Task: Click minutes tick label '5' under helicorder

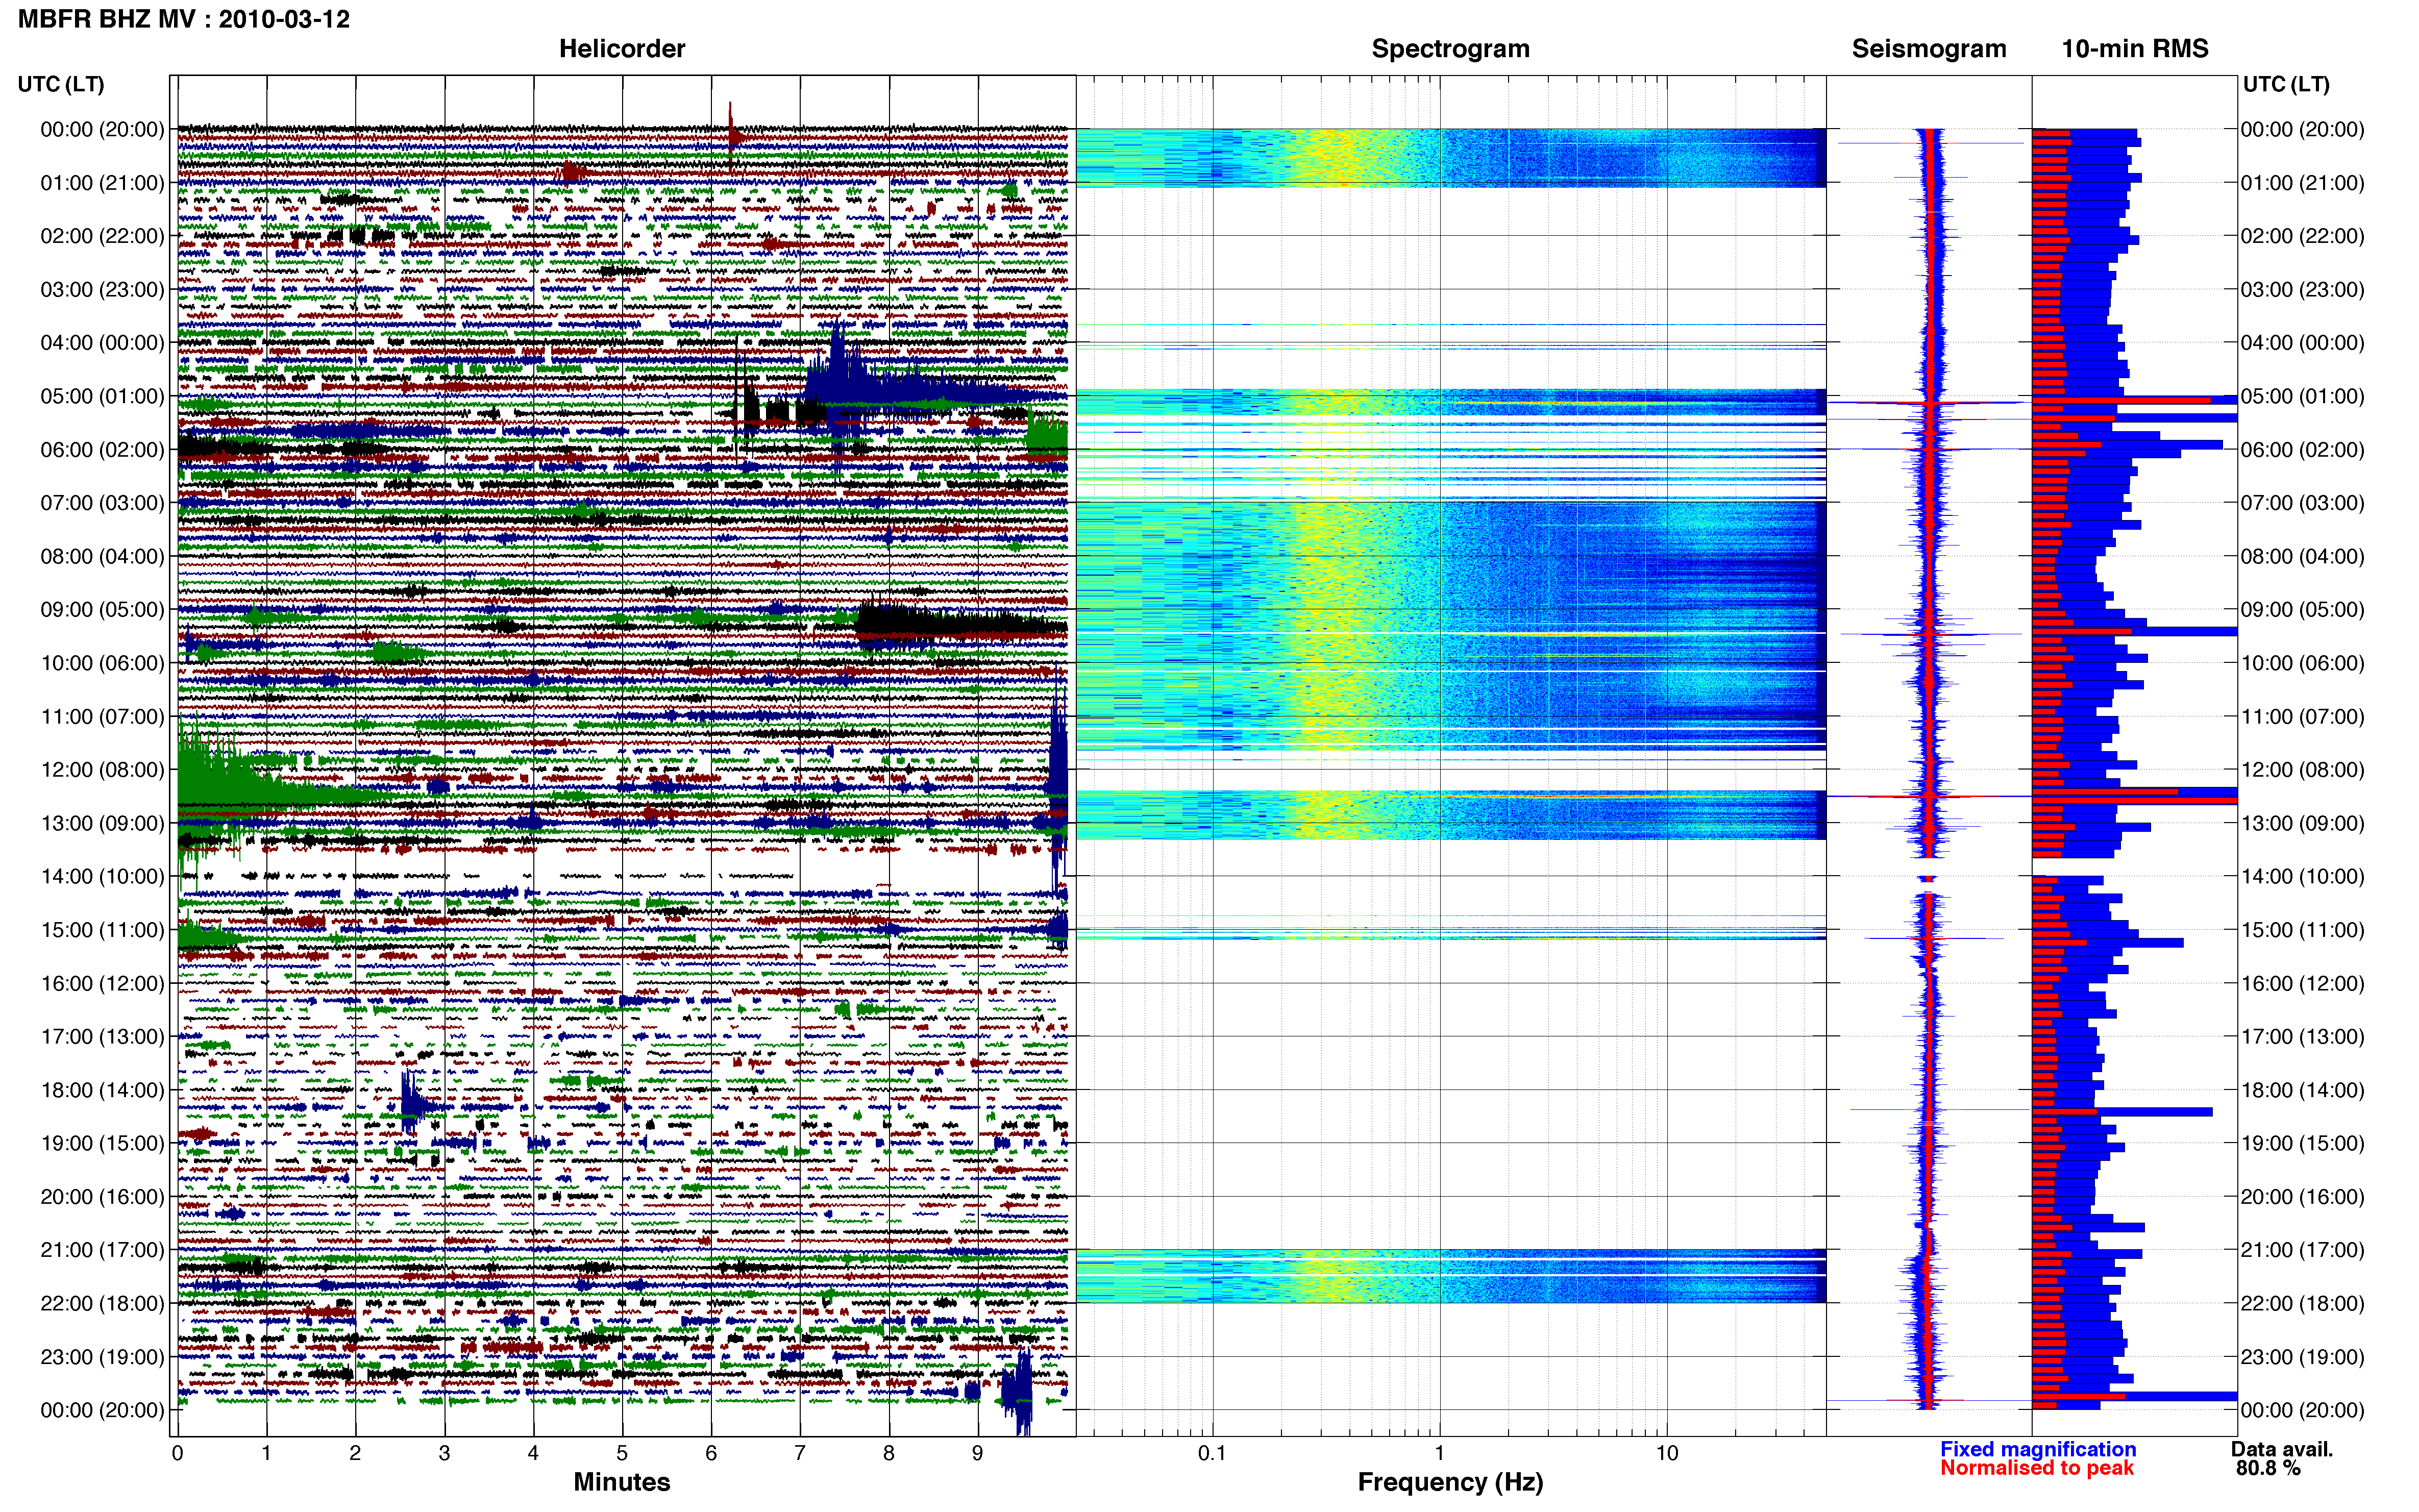Action: point(622,1453)
